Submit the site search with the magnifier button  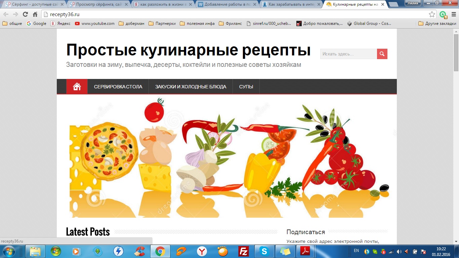click(382, 54)
